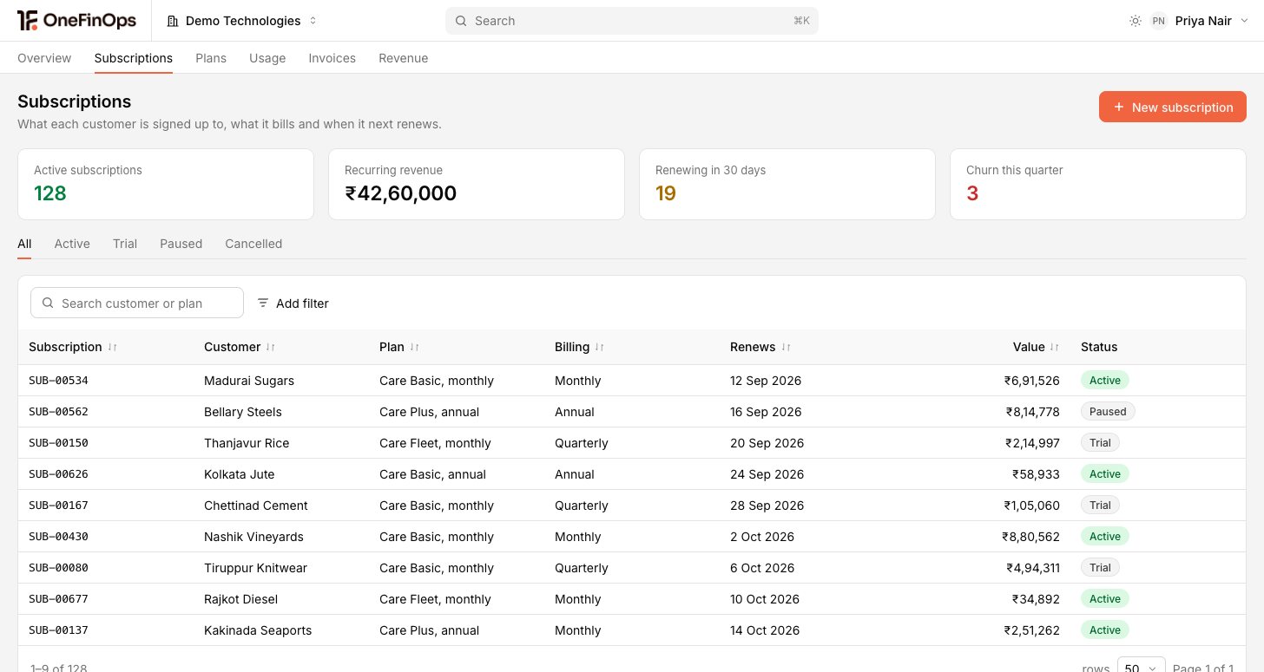Click customer Kolkata Jute
Image resolution: width=1264 pixels, height=672 pixels.
240,474
